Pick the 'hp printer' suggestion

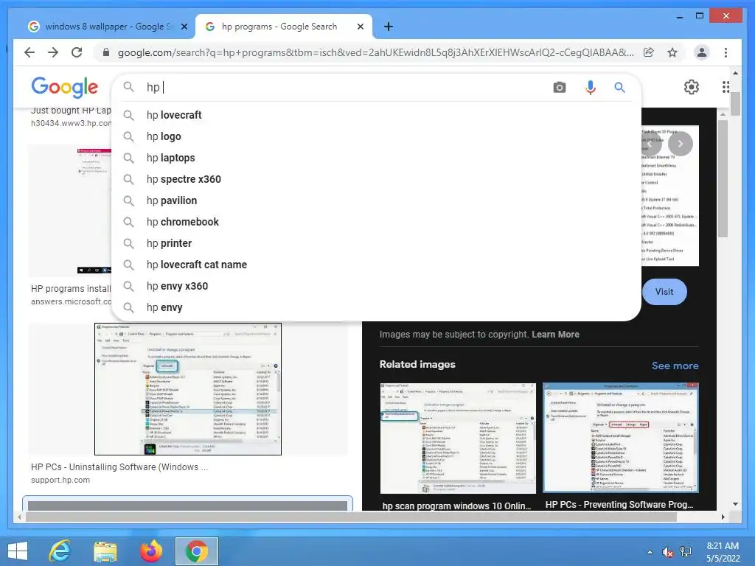(x=376, y=243)
